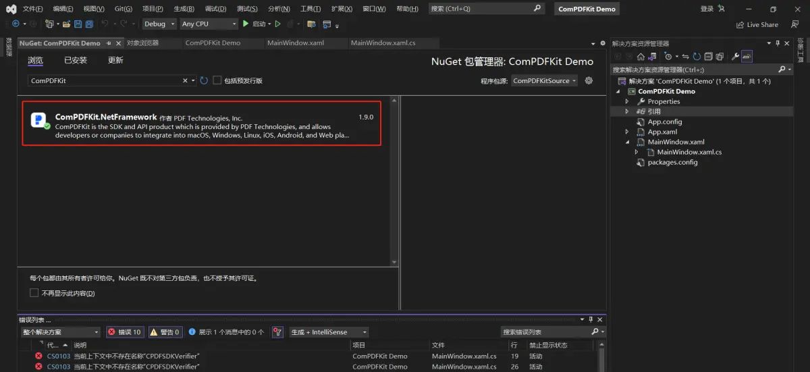Viewport: 810px width, 372px height.
Task: Open the Extensions (扩展) menu
Action: point(343,9)
